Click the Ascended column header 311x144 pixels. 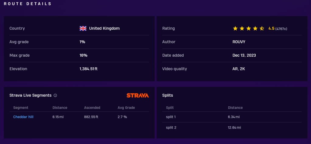point(92,108)
